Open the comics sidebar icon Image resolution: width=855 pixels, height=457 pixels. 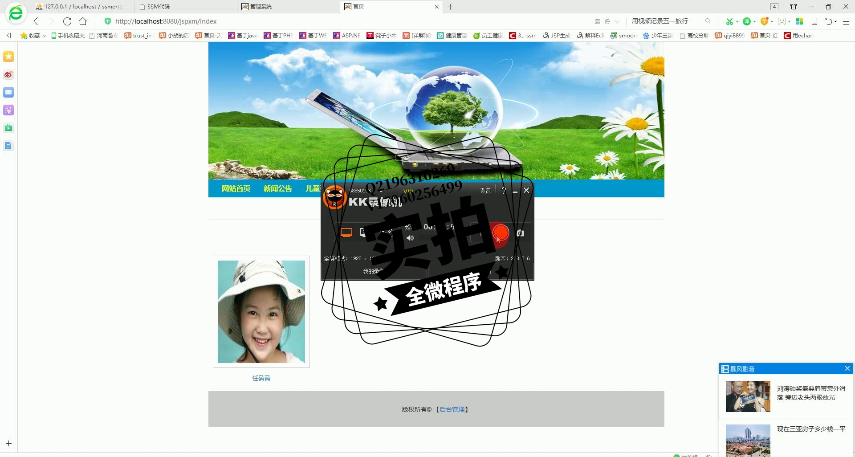pyautogui.click(x=8, y=110)
